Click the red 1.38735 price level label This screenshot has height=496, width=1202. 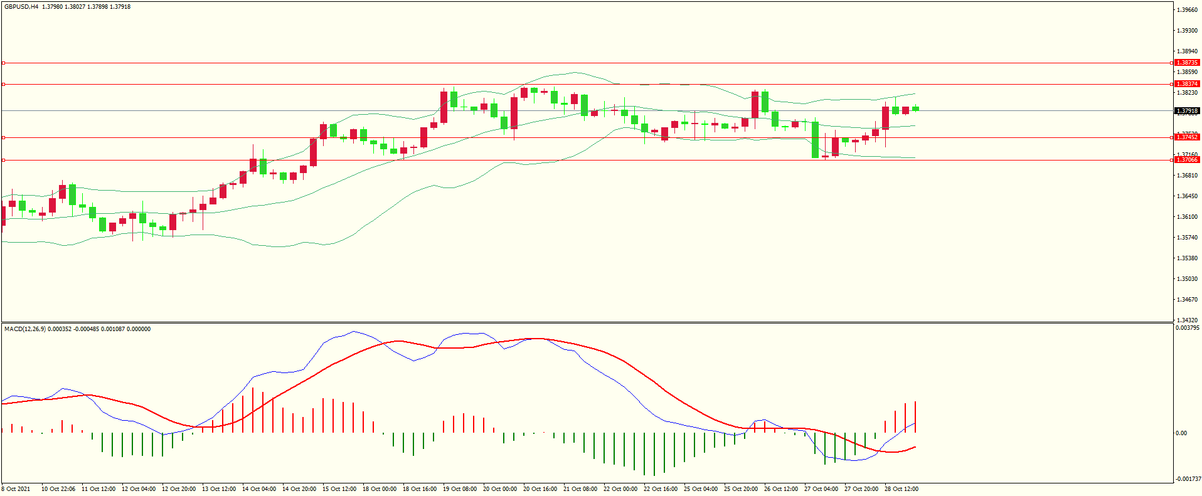click(1186, 63)
